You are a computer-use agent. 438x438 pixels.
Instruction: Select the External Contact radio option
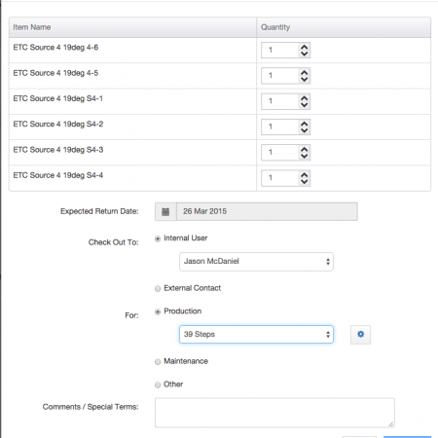tap(158, 289)
